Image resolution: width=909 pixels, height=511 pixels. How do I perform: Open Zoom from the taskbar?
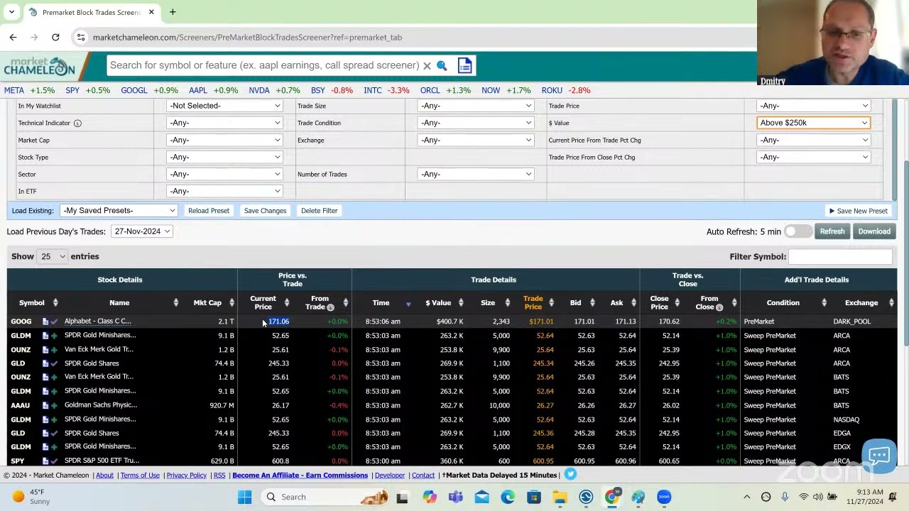pos(664,497)
